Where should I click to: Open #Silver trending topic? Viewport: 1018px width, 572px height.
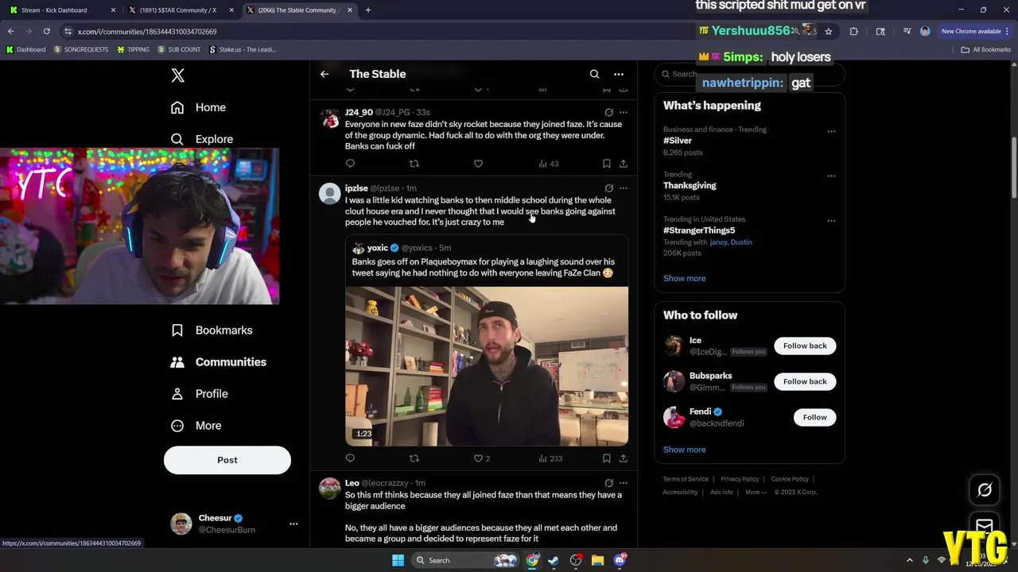(678, 141)
